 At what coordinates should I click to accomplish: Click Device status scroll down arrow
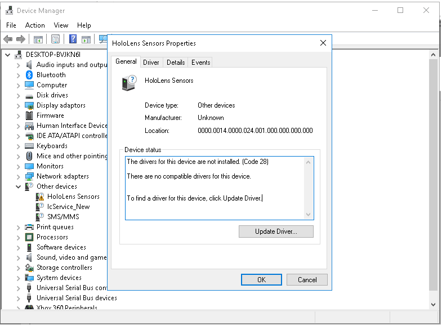(x=308, y=215)
